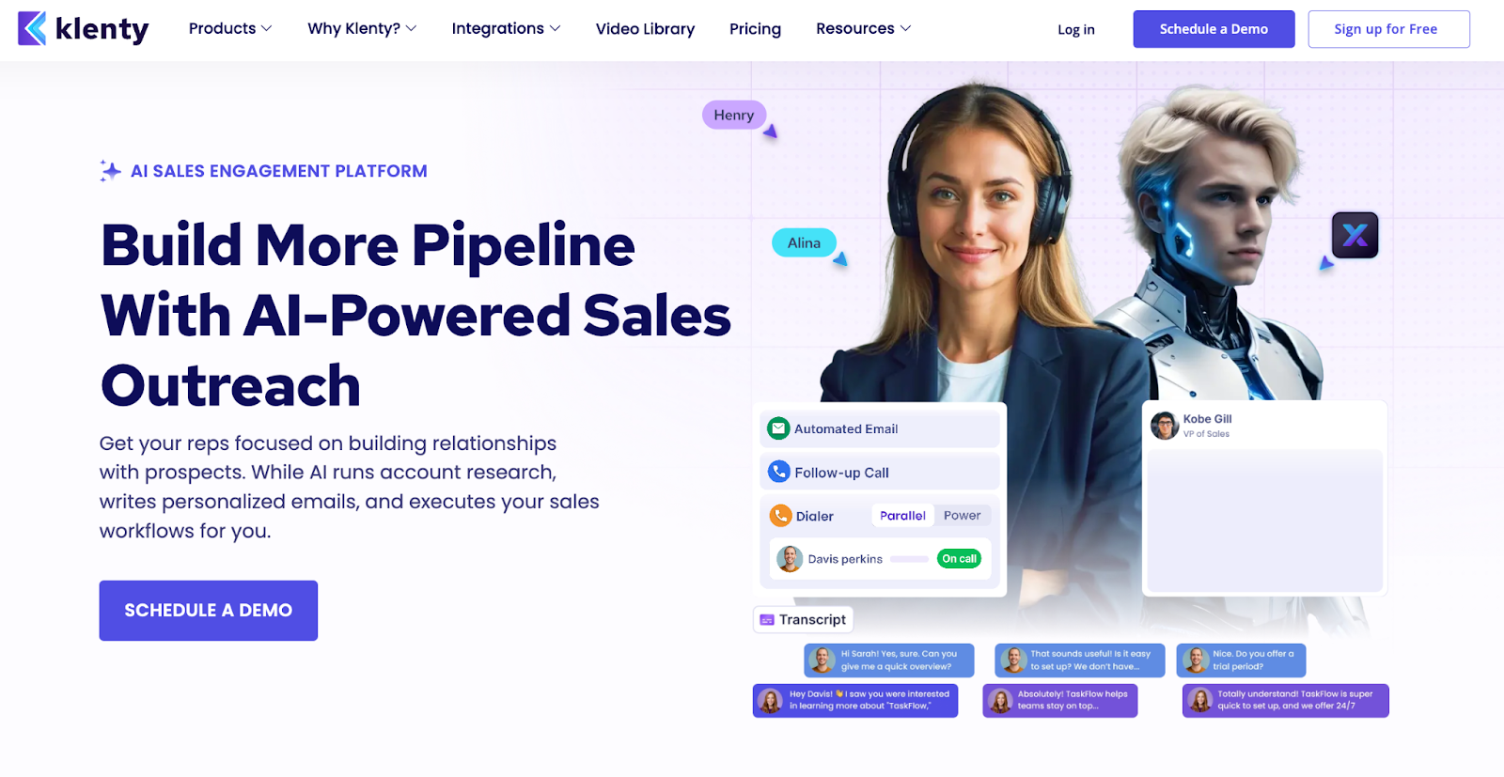Open the Why Klenty? dropdown
The image size is (1504, 777).
click(x=362, y=28)
